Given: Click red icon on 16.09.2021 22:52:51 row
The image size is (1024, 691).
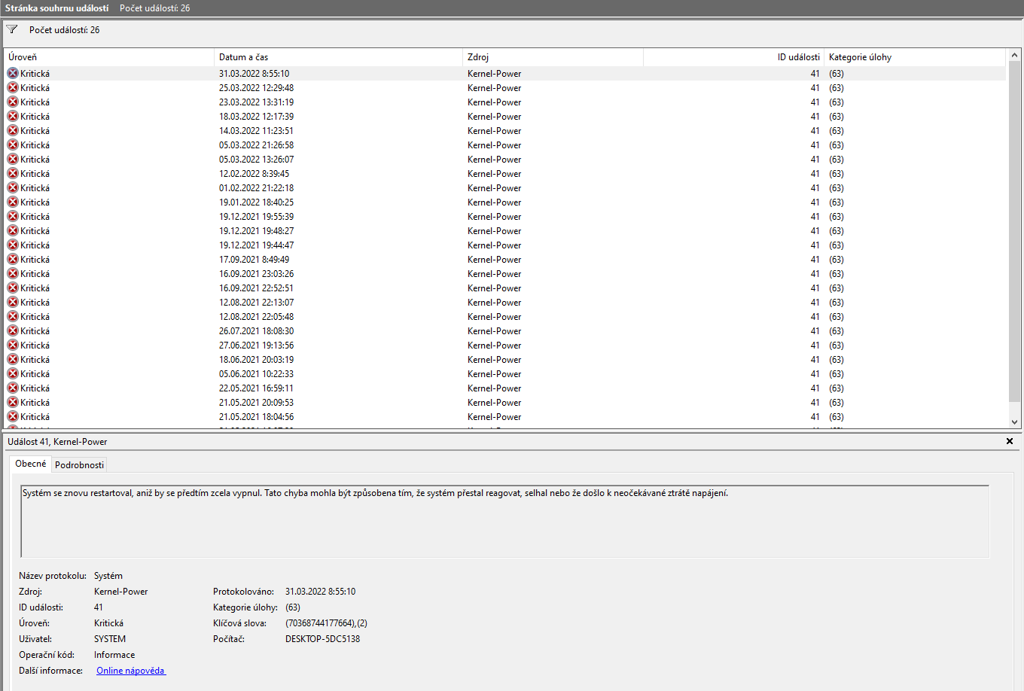Looking at the screenshot, I should click(13, 288).
